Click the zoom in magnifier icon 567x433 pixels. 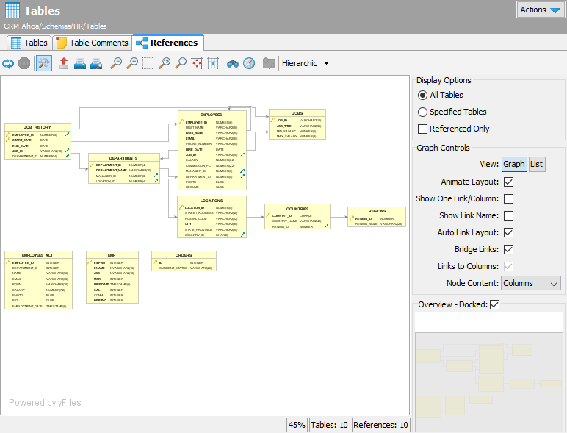tap(116, 63)
